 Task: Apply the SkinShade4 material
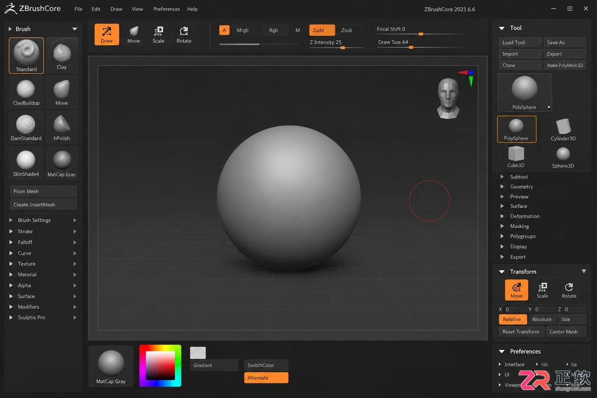click(x=26, y=163)
